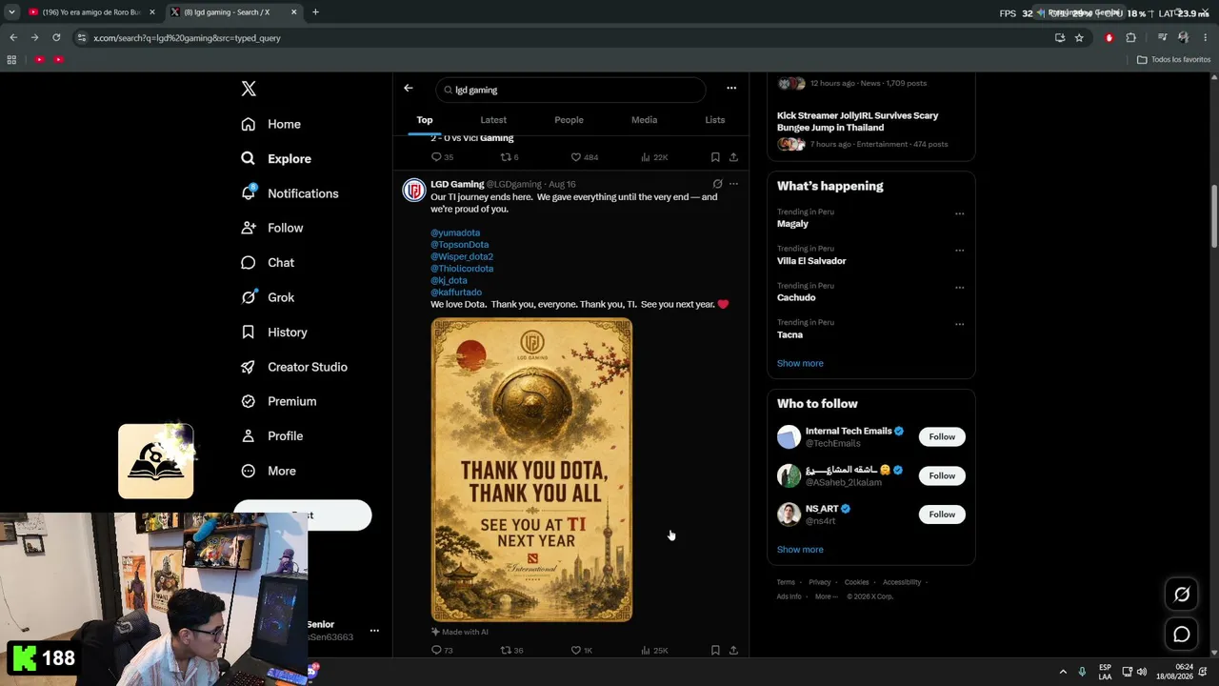Open the floating Grok button at bottom right
Screen dimensions: 1219x686
click(1182, 595)
